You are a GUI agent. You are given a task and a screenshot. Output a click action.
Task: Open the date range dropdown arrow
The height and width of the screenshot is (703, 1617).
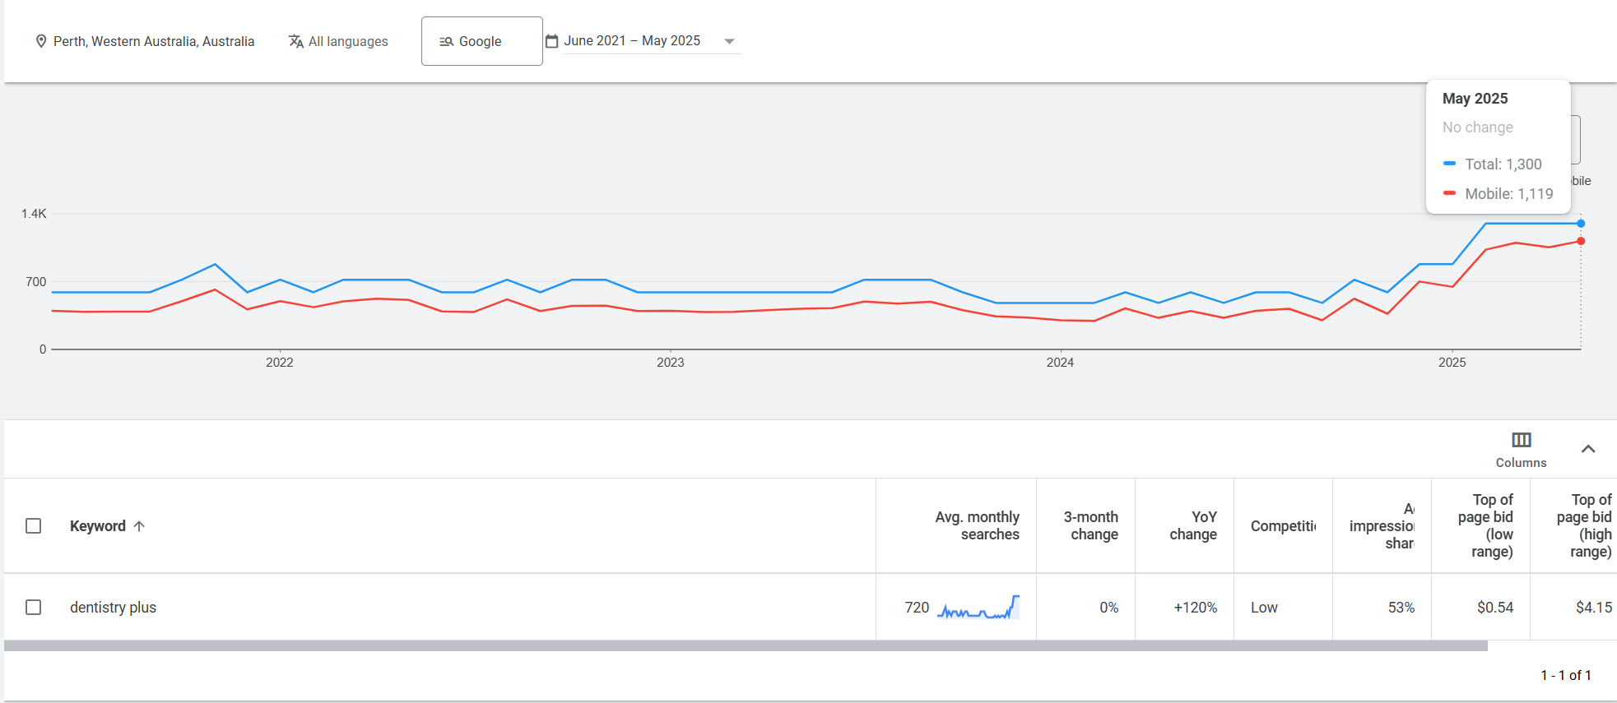(x=729, y=41)
